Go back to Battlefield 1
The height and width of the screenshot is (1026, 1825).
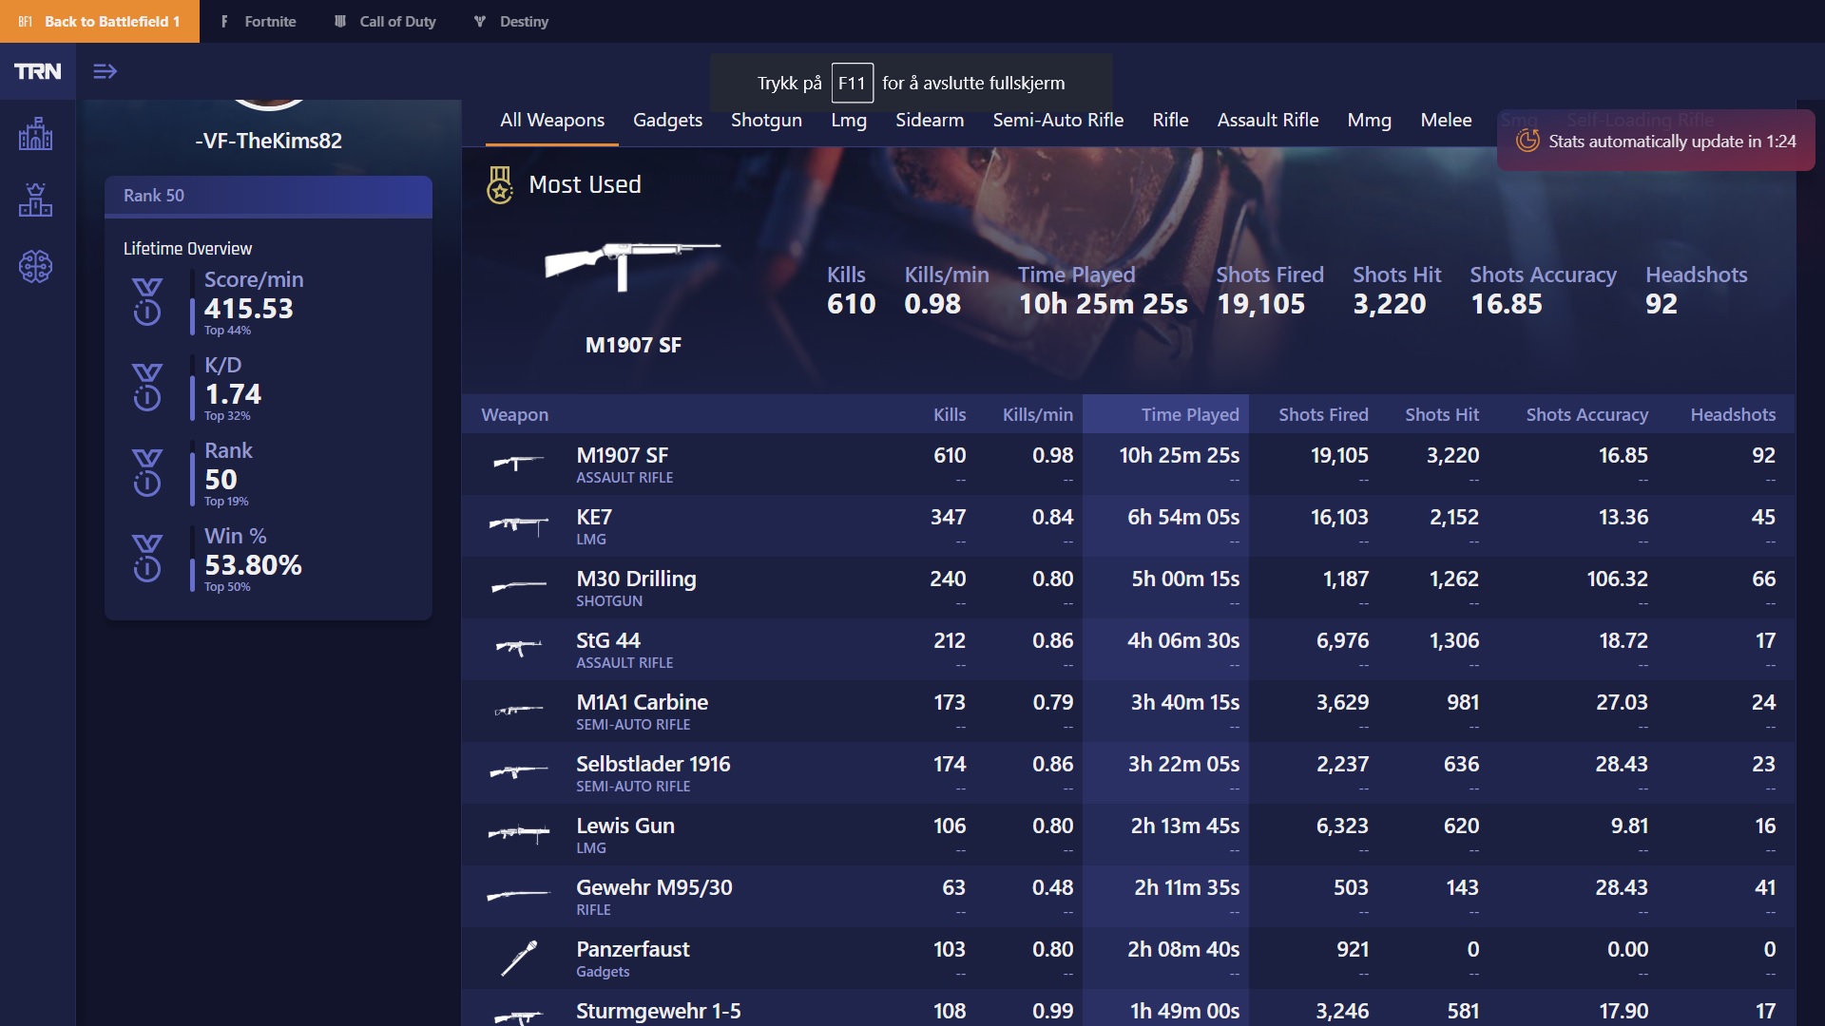100,21
